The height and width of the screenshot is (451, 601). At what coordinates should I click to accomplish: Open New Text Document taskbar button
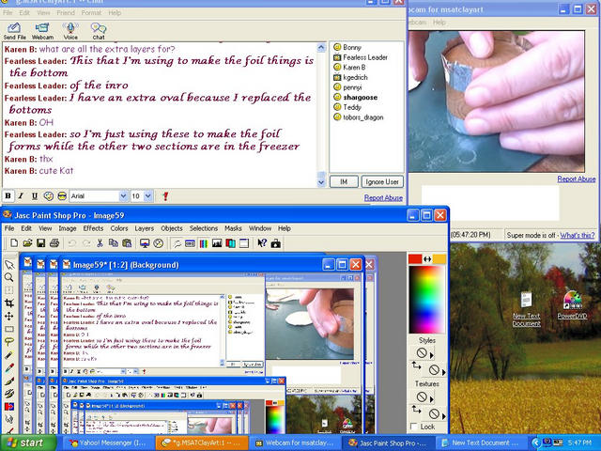tap(482, 443)
